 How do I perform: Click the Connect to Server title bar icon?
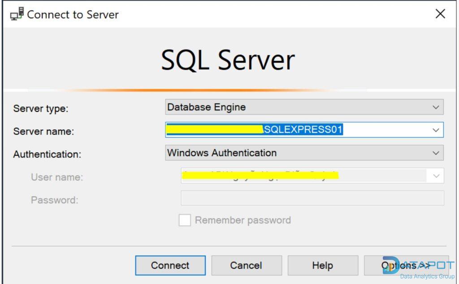17,14
